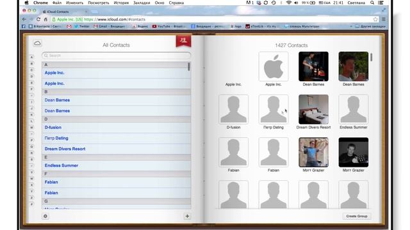Viewport: 410px width, 230px height.
Task: Expand bookmarks overflow chevron
Action: coord(351,26)
